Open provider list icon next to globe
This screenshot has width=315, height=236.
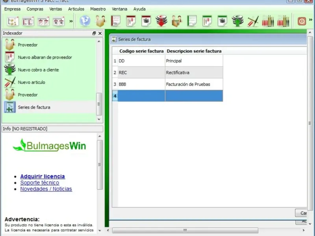point(100,21)
